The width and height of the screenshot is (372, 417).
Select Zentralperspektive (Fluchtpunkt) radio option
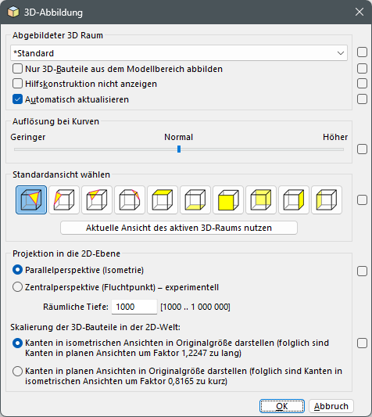[17, 287]
